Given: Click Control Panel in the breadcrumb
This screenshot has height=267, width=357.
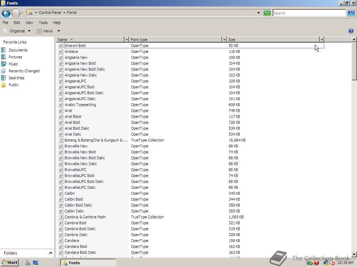Looking at the screenshot, I should tap(50, 13).
